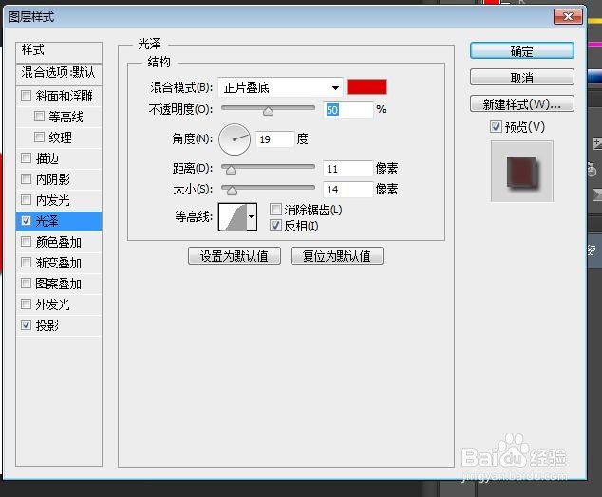This screenshot has height=497, width=602.
Task: Uncheck the 投影 style checkbox
Action: coord(26,324)
